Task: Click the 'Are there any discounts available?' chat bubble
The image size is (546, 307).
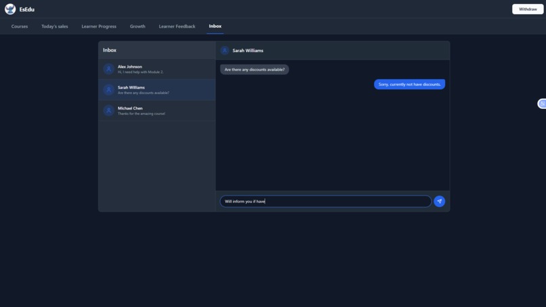Action: [255, 70]
